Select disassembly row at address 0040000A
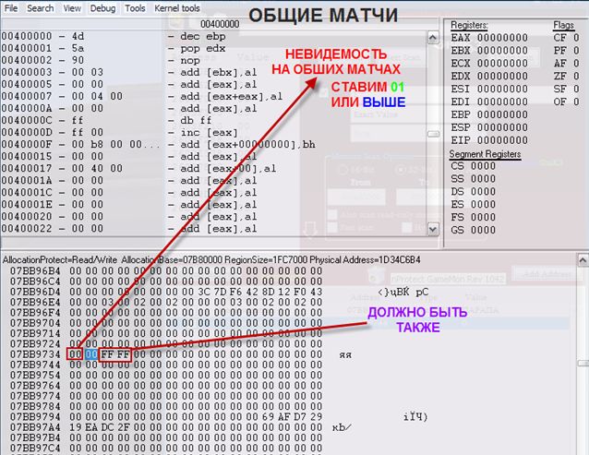Image resolution: width=589 pixels, height=455 pixels. pos(214,109)
